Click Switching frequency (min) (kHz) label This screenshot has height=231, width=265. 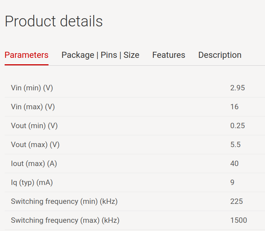(x=64, y=202)
